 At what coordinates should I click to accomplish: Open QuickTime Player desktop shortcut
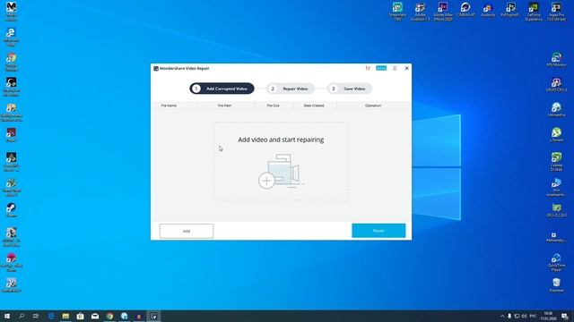point(556,262)
